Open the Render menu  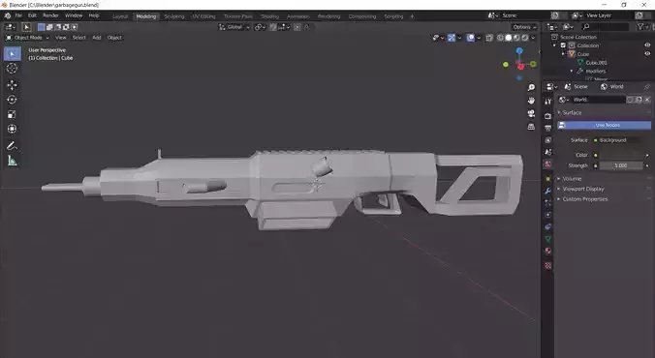tap(50, 15)
